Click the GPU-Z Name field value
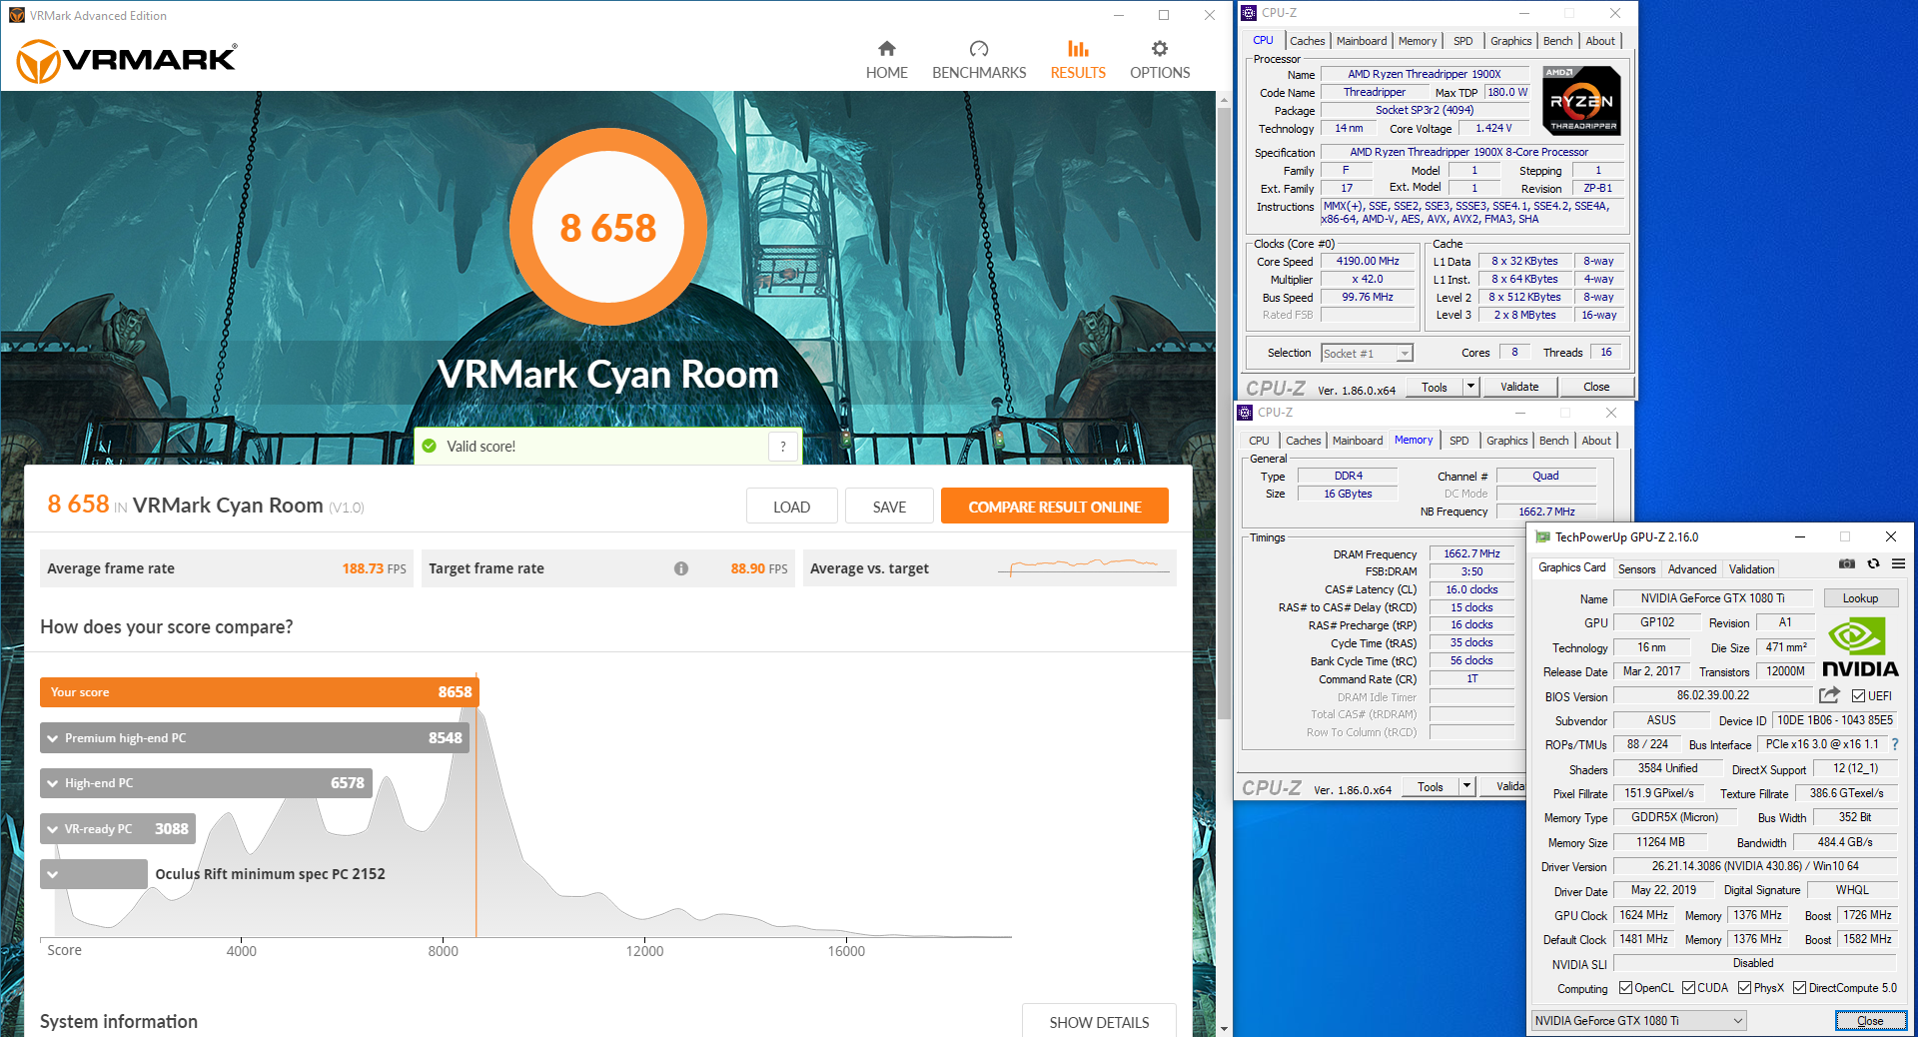This screenshot has height=1037, width=1918. pyautogui.click(x=1712, y=598)
